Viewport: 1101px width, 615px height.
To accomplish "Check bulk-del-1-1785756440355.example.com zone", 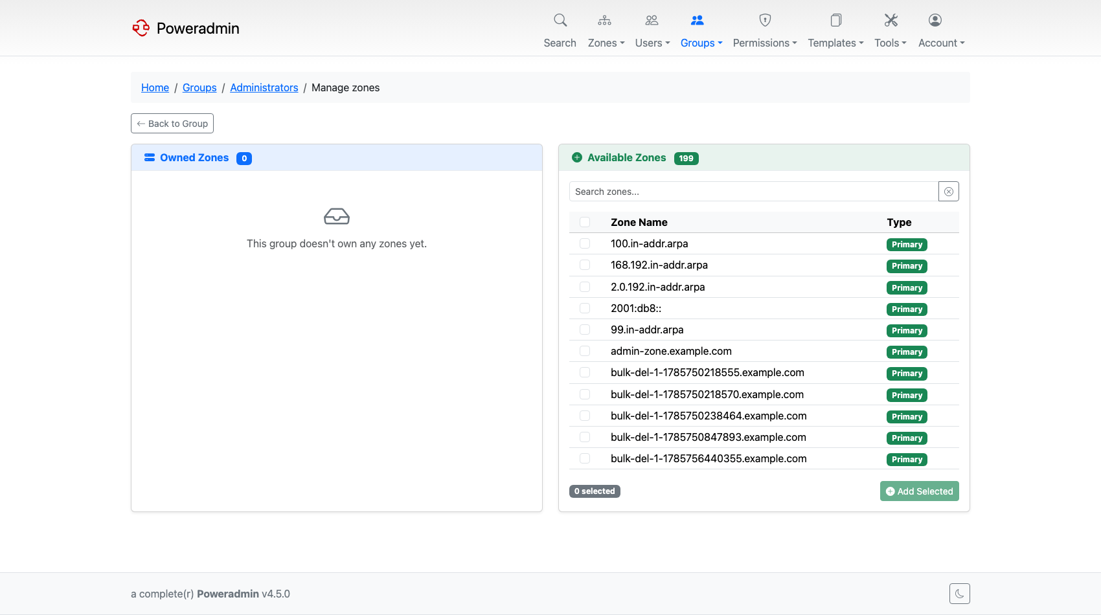I will tap(585, 458).
